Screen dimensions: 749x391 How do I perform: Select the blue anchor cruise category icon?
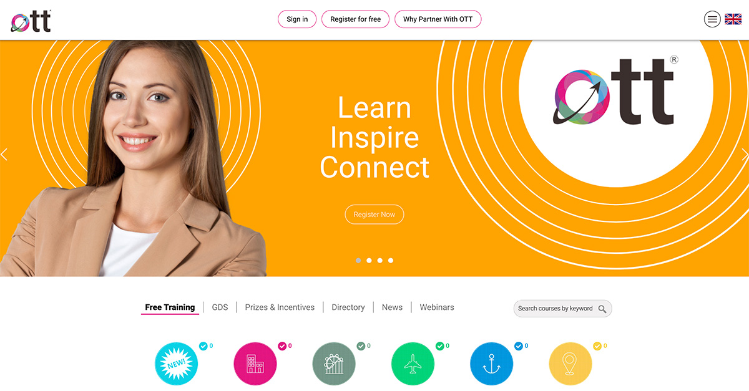pyautogui.click(x=491, y=364)
